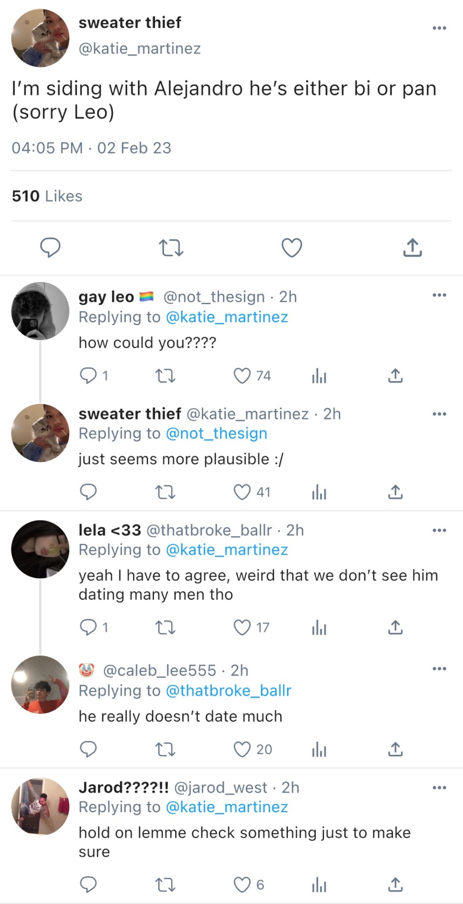The image size is (463, 904).
Task: Open more options on gay leo's reply
Action: (439, 295)
